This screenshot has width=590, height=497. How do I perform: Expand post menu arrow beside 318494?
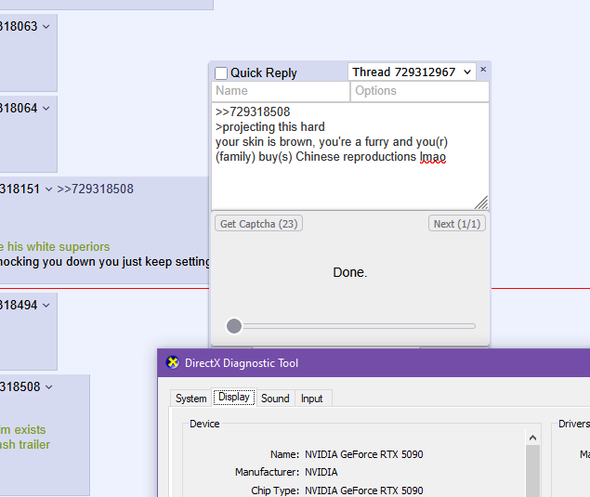click(46, 305)
